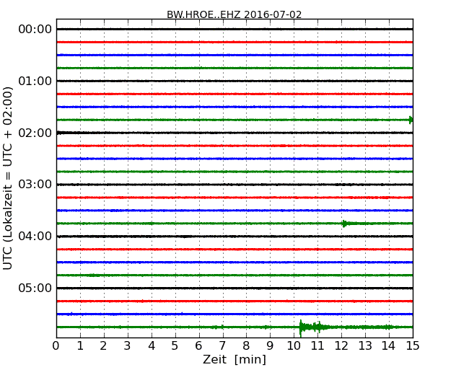The height and width of the screenshot is (375, 469).
Task: Click the x-axis tick label 9
Action: 270,346
